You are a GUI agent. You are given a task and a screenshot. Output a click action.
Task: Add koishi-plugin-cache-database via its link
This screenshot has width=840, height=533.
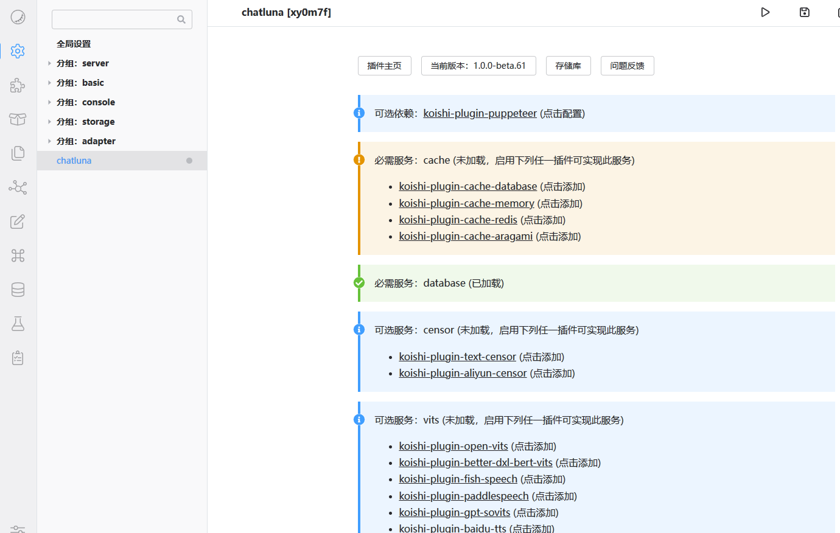(x=467, y=186)
